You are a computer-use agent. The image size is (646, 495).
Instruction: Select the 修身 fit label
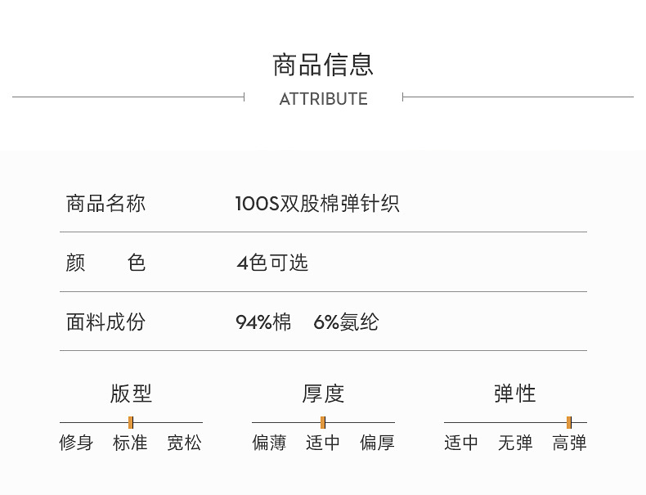pyautogui.click(x=76, y=443)
